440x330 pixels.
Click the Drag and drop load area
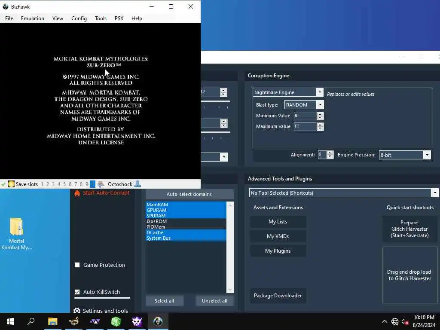pyautogui.click(x=409, y=275)
